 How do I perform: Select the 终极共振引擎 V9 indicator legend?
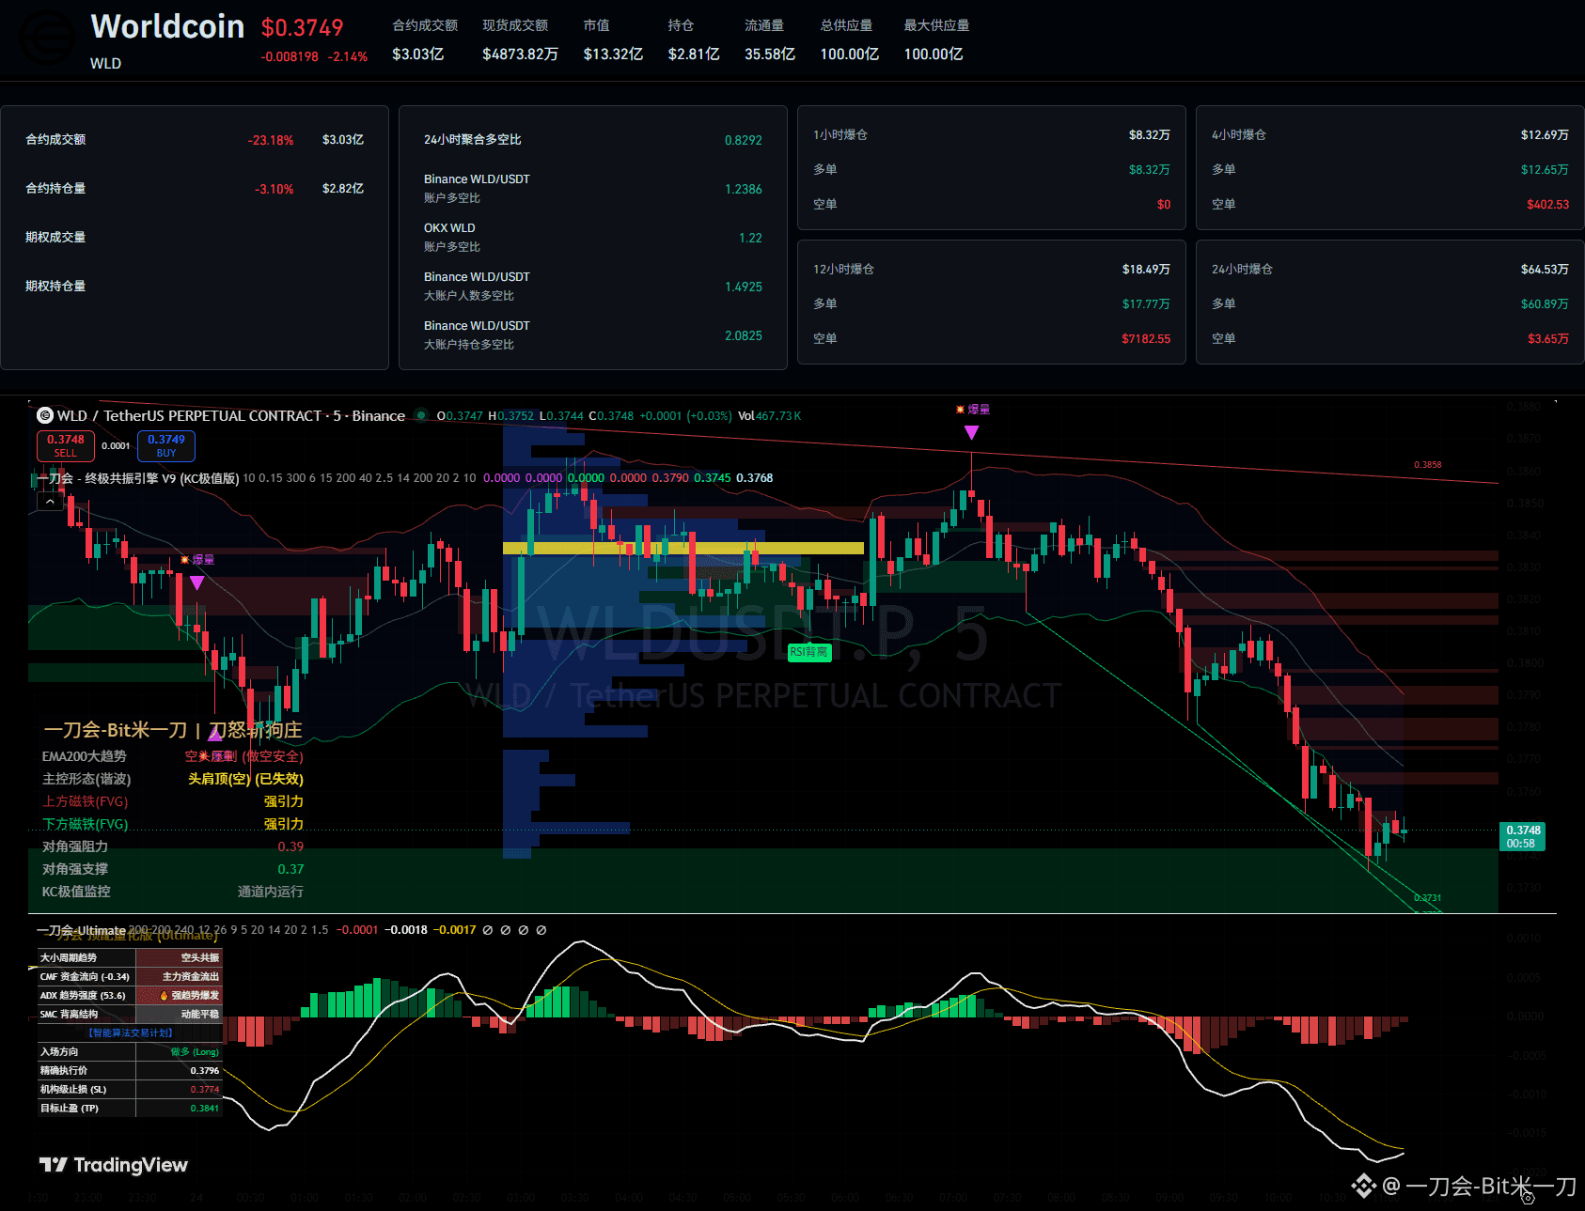pos(138,478)
